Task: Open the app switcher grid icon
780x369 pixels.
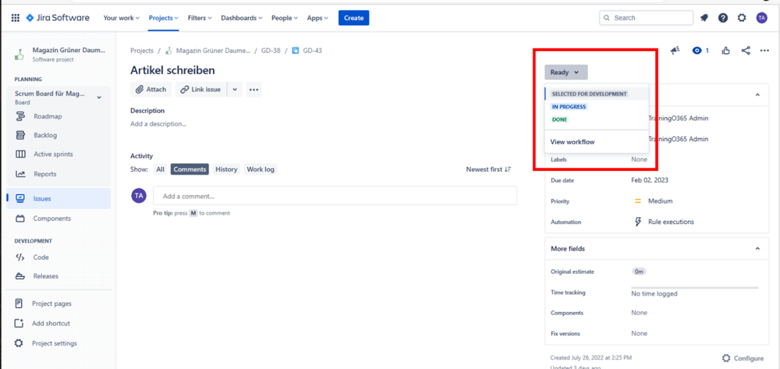Action: (x=15, y=18)
